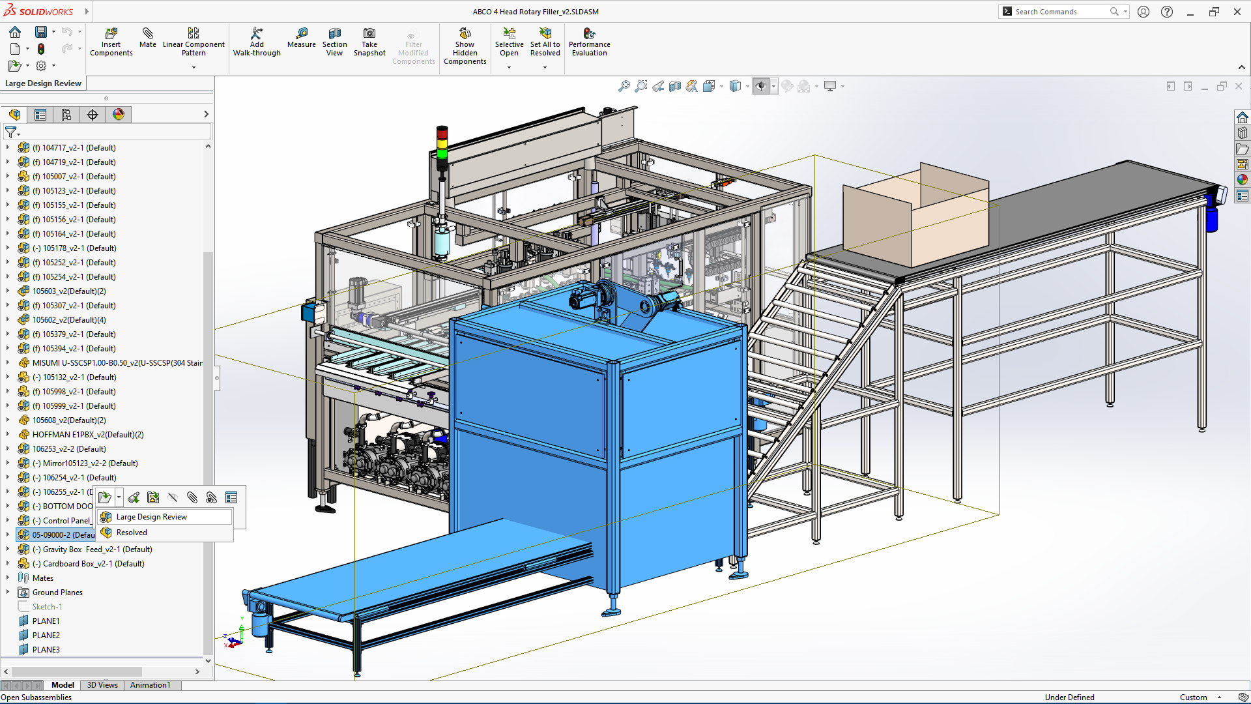Click the Resolved context menu entry
This screenshot has width=1251, height=704.
pos(132,532)
